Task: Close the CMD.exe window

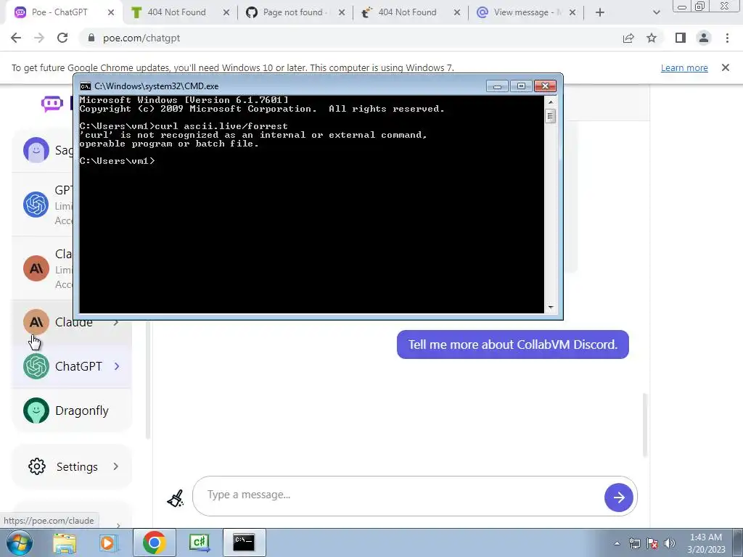Action: [x=545, y=86]
